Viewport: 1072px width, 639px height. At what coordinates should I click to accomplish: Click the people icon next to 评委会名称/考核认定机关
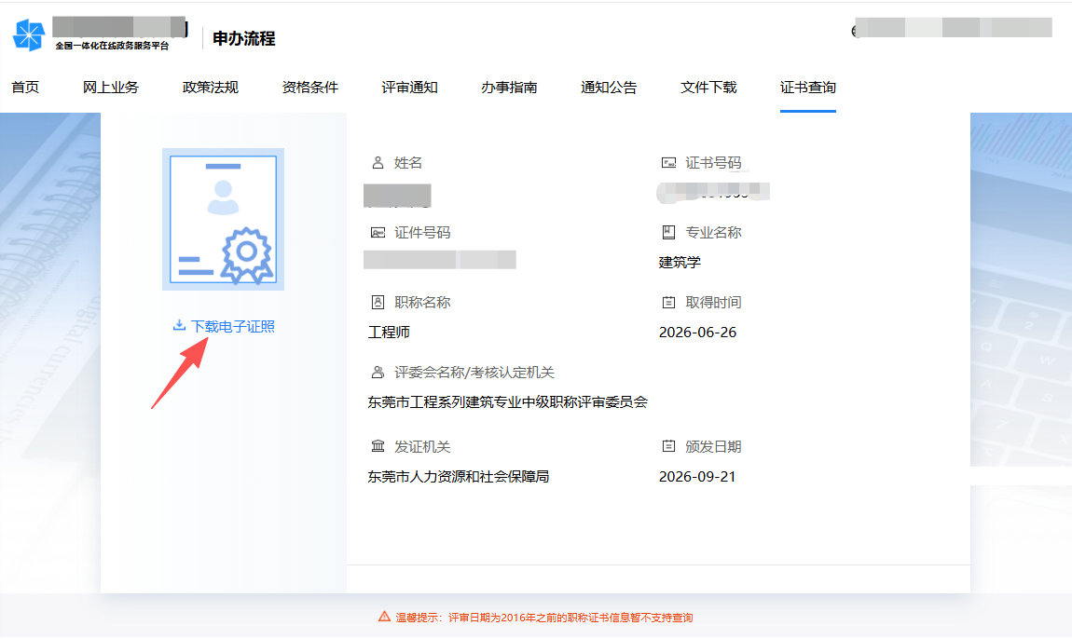[x=378, y=372]
